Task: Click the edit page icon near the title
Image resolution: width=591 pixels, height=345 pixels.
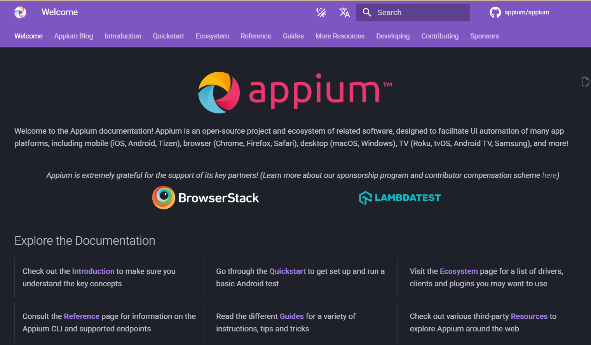Action: click(x=586, y=82)
